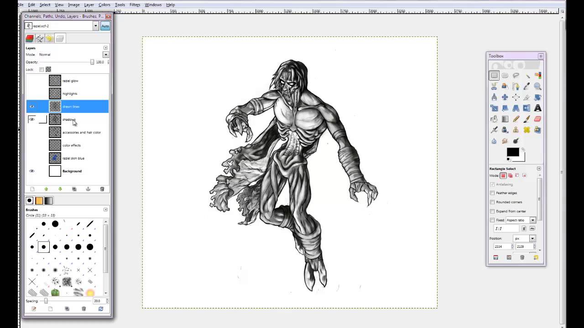Open the raziel.xcf-2 image selector dropdown
Image resolution: width=584 pixels, height=328 pixels.
pyautogui.click(x=96, y=26)
